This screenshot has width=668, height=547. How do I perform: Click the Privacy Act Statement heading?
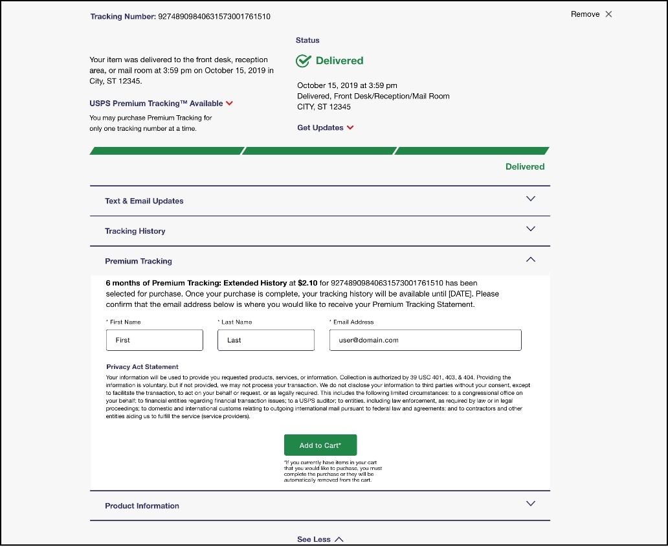142,367
